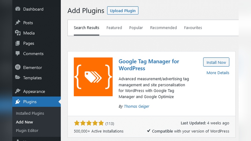Click the Last Updated 4 weeks ago text
Image resolution: width=251 pixels, height=141 pixels.
coord(205,123)
